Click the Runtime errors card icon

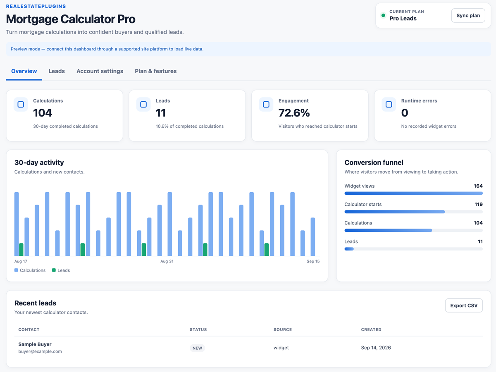tap(389, 105)
